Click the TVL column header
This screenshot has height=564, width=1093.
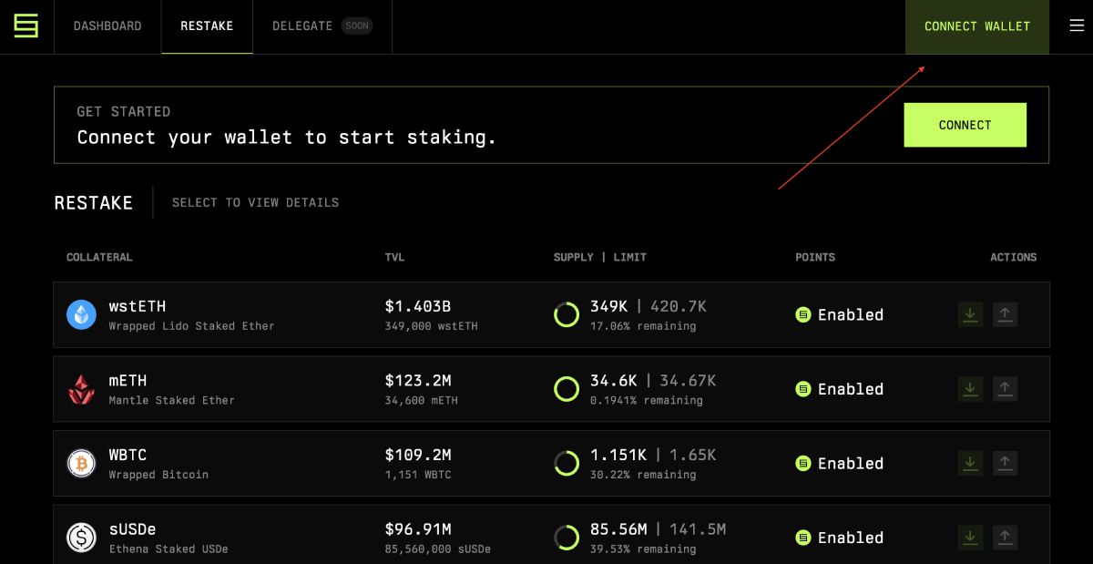pos(394,257)
